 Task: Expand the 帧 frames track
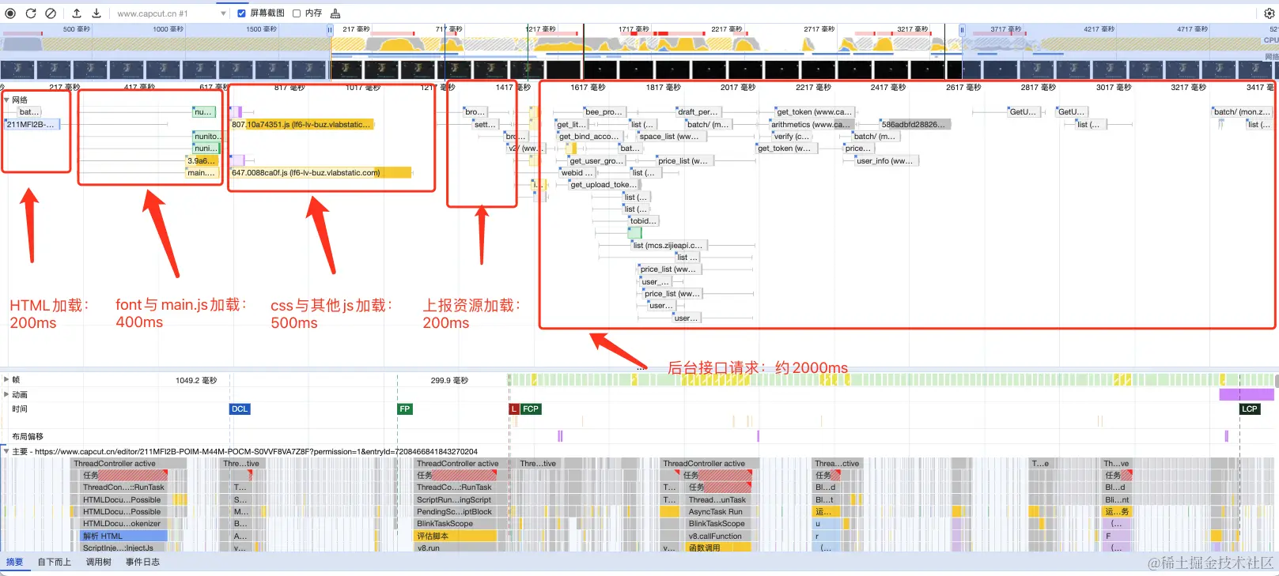point(6,379)
